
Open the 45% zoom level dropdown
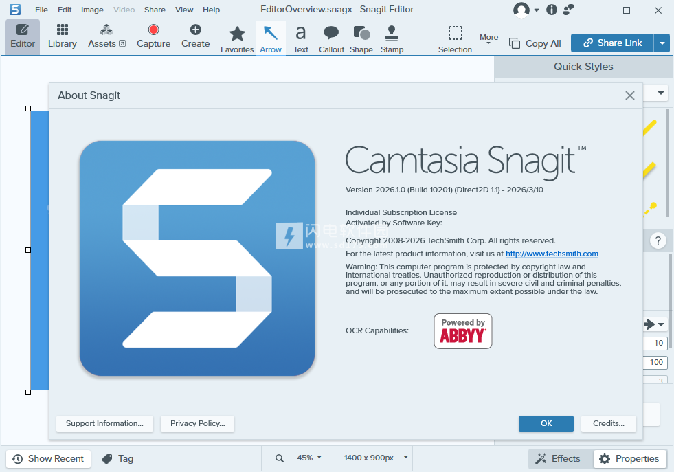tap(309, 458)
